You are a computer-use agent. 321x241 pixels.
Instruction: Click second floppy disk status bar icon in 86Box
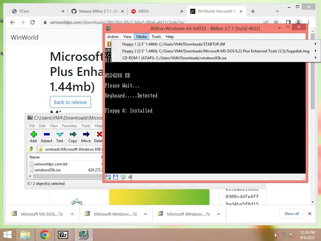coord(116,177)
